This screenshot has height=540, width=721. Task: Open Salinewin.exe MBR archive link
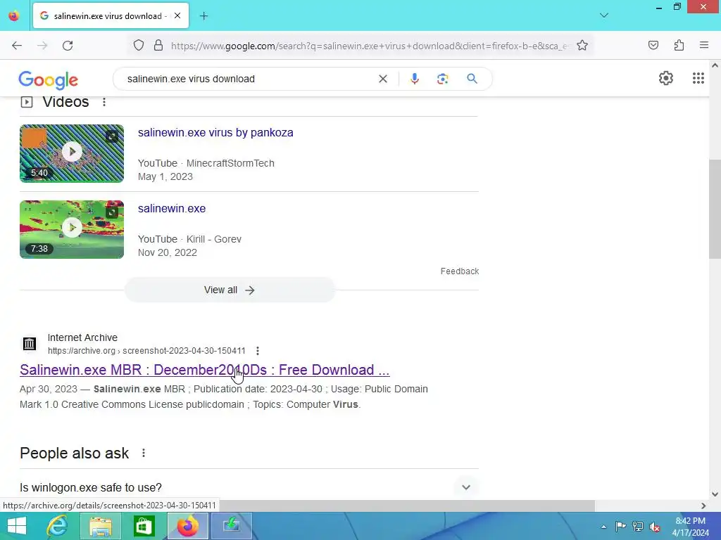coord(205,370)
